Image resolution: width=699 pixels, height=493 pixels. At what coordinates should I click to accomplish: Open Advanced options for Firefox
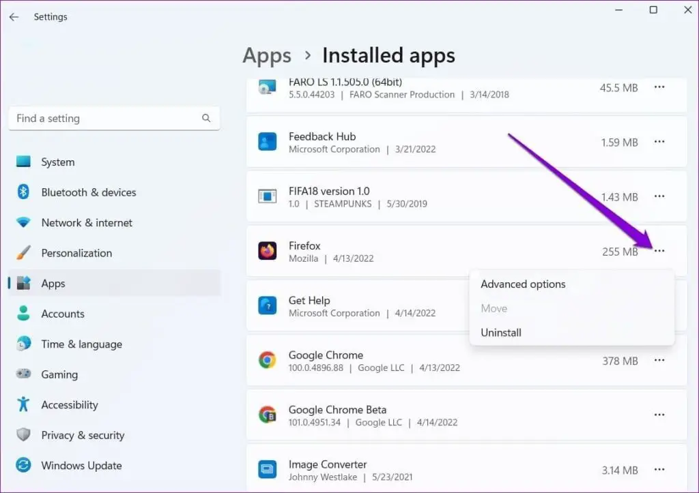522,284
